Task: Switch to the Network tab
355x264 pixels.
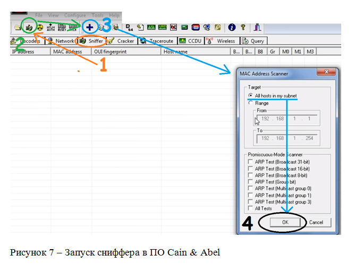Action: (61, 41)
